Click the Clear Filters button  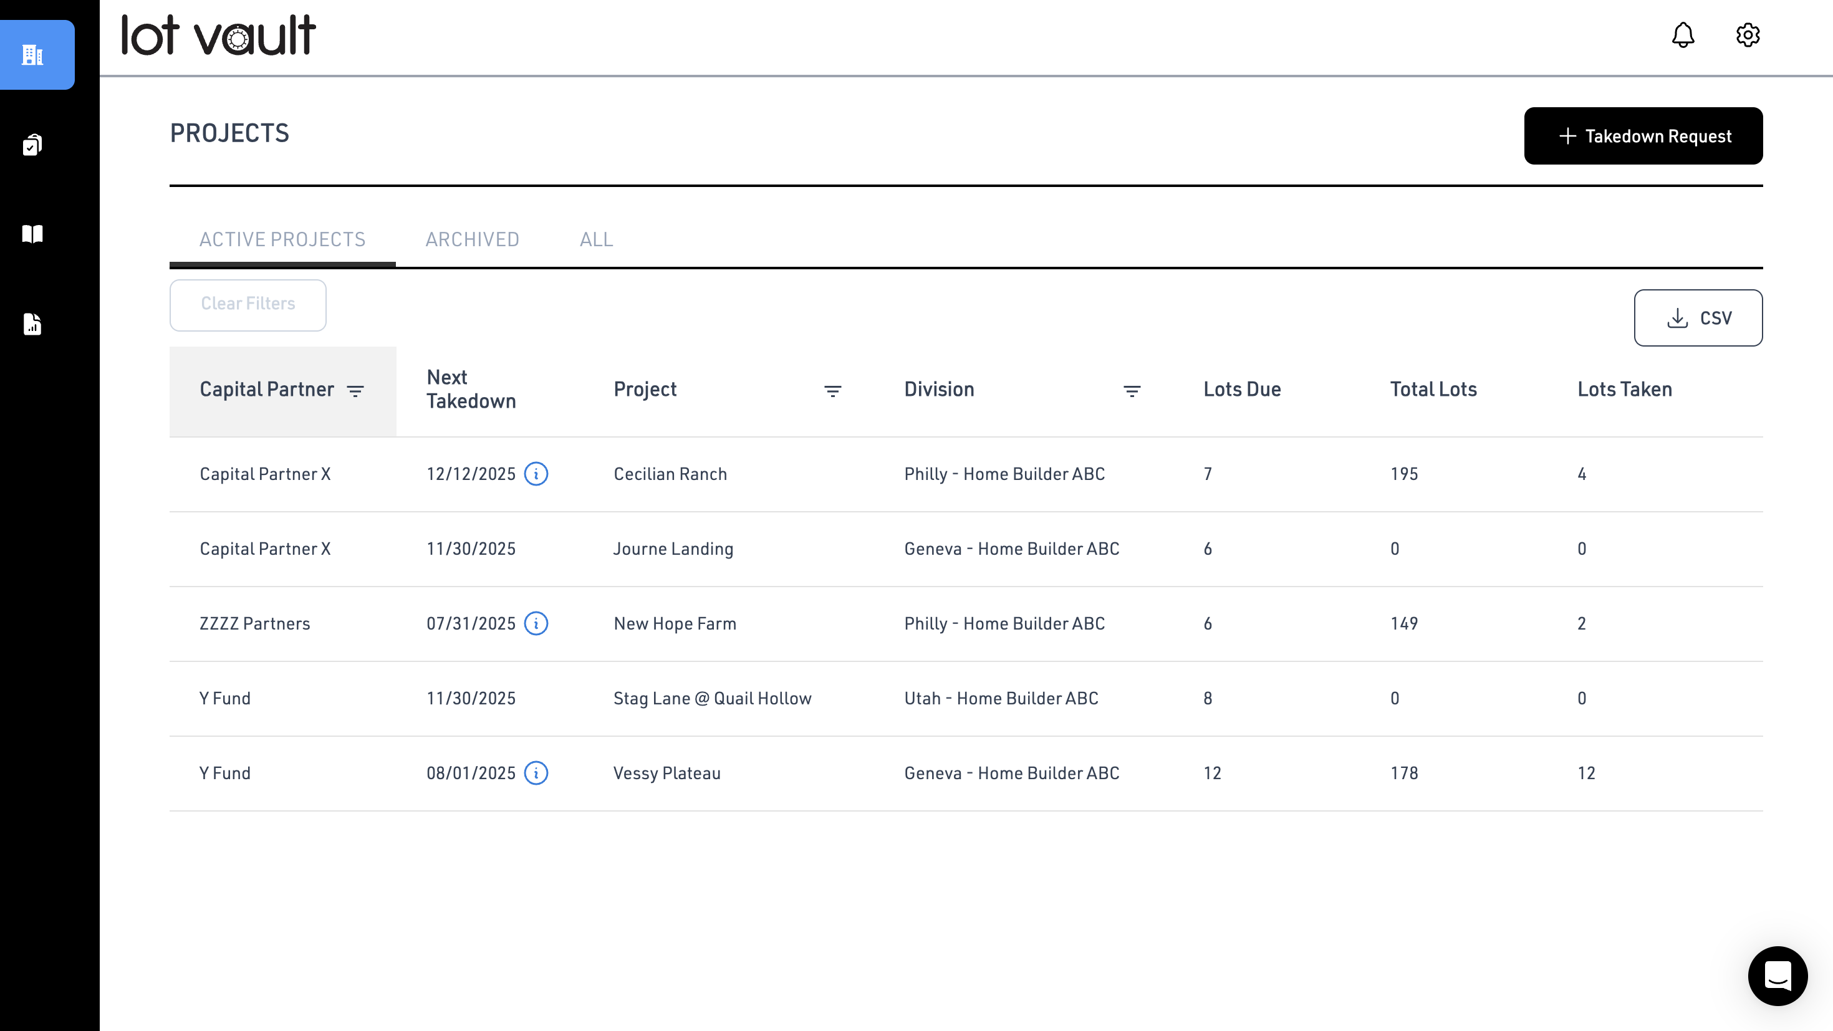click(x=248, y=305)
